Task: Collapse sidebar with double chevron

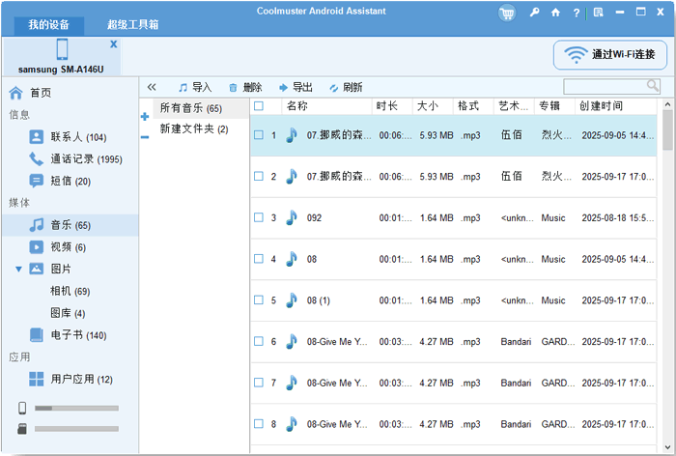Action: point(152,87)
